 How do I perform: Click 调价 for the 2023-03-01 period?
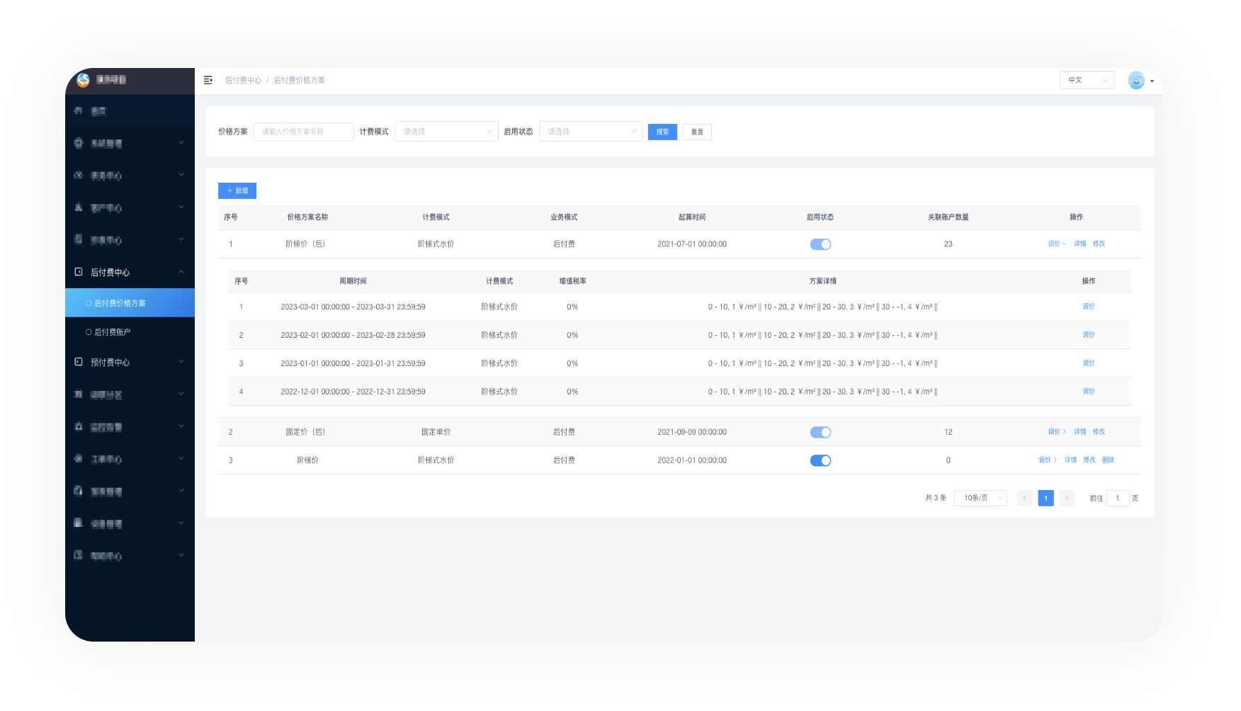[x=1089, y=307]
